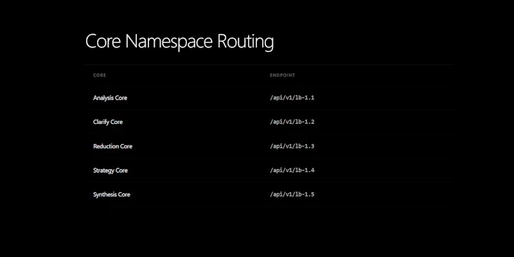This screenshot has width=514, height=257.
Task: Click the Strategy Core row name
Action: (111, 170)
